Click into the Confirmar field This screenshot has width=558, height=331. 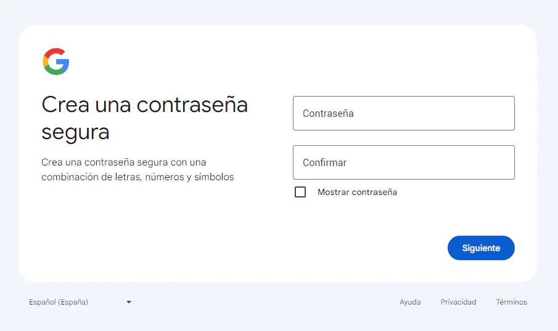coord(403,162)
